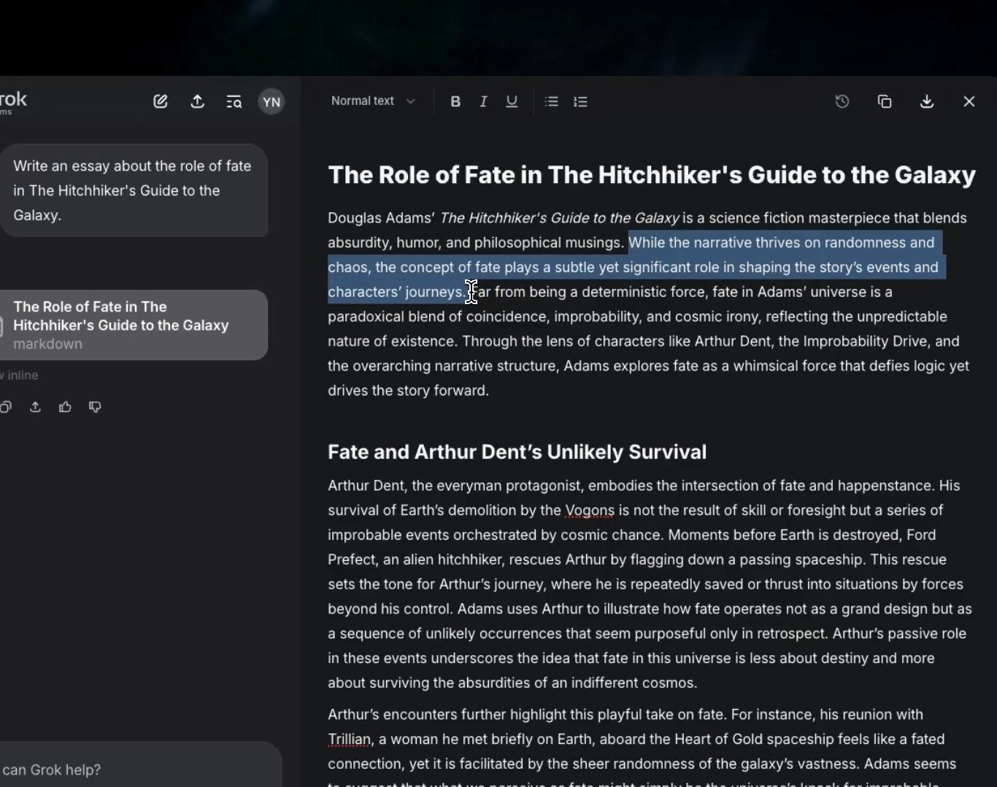The width and height of the screenshot is (997, 787).
Task: Click the user prompt message bubble
Action: pyautogui.click(x=134, y=190)
